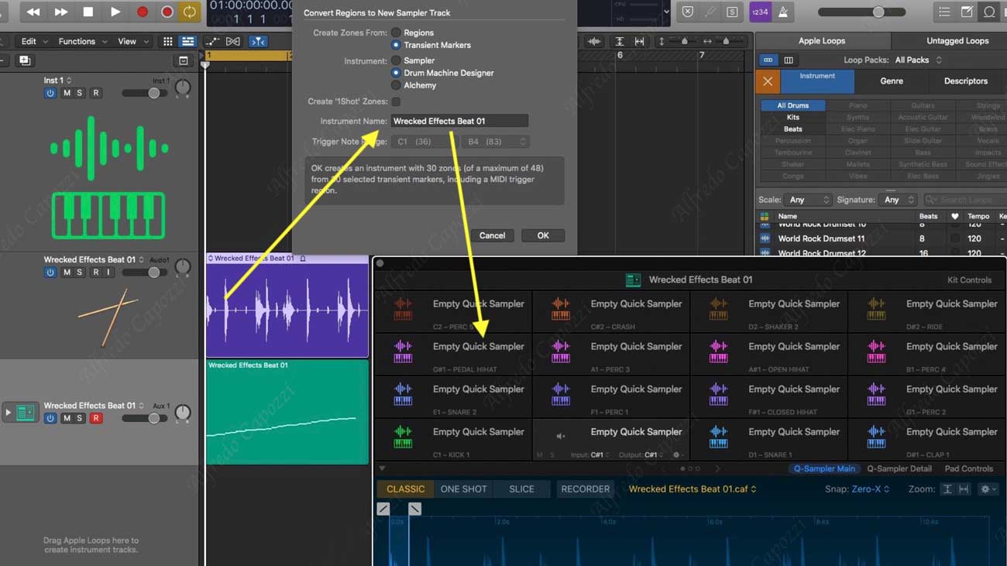The height and width of the screenshot is (566, 1007).
Task: Toggle the Cycle loop button
Action: tap(189, 12)
